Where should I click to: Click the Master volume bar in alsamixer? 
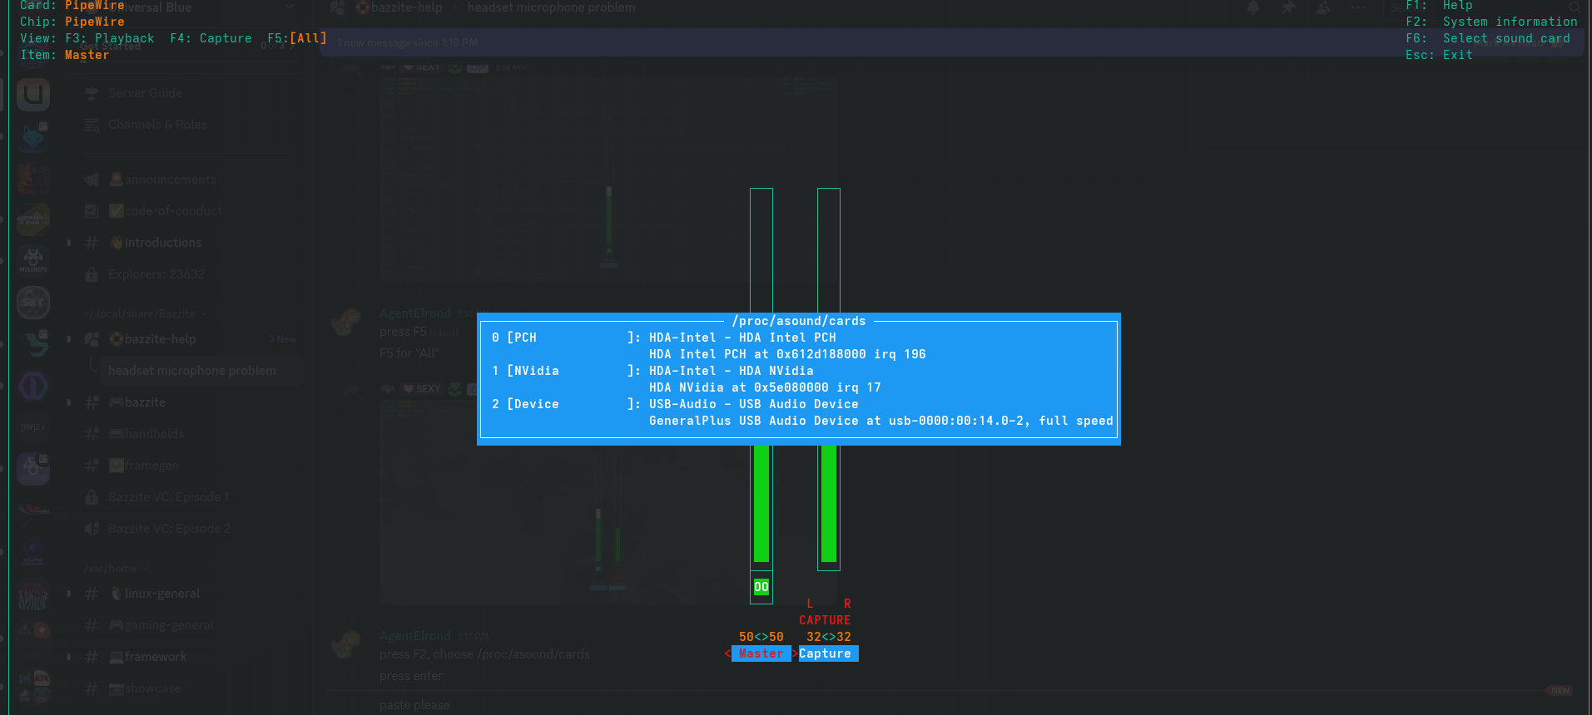[x=761, y=379]
